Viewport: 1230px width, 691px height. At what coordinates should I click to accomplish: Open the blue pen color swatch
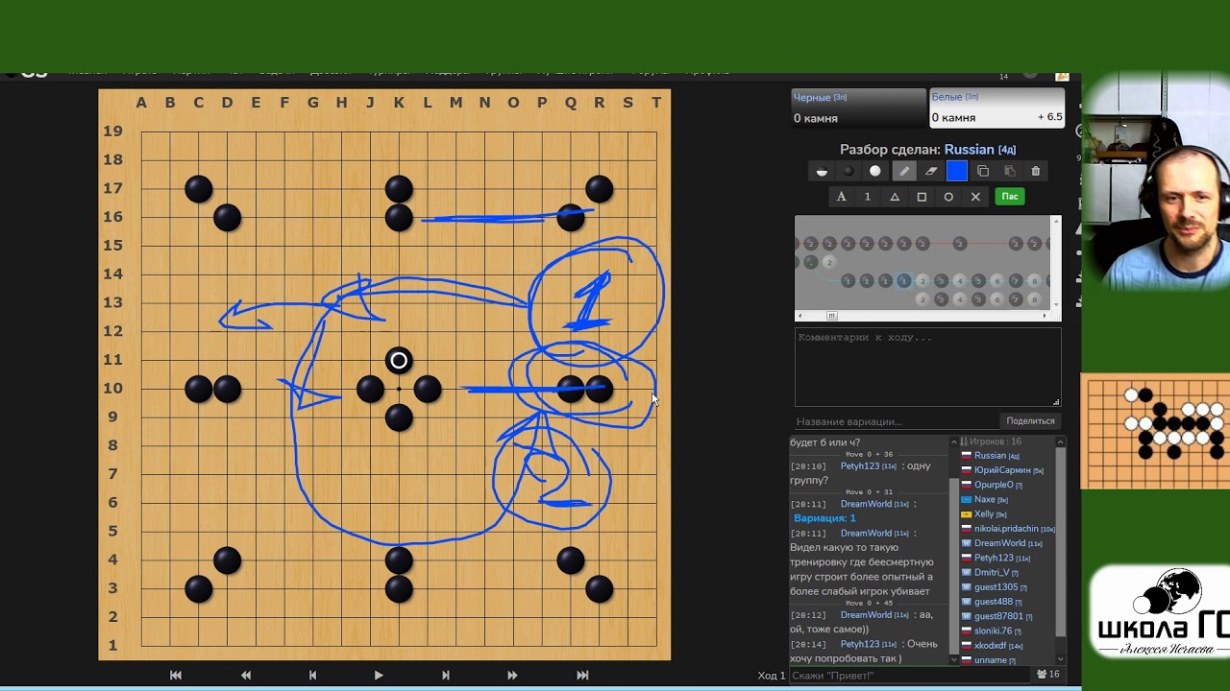pyautogui.click(x=957, y=171)
